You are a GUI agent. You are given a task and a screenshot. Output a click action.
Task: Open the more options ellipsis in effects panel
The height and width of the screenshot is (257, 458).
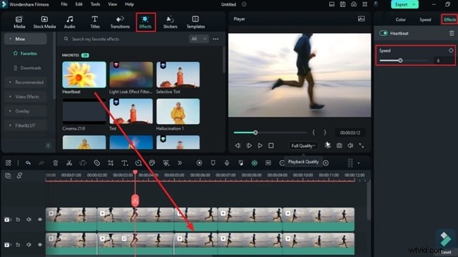pyautogui.click(x=216, y=39)
